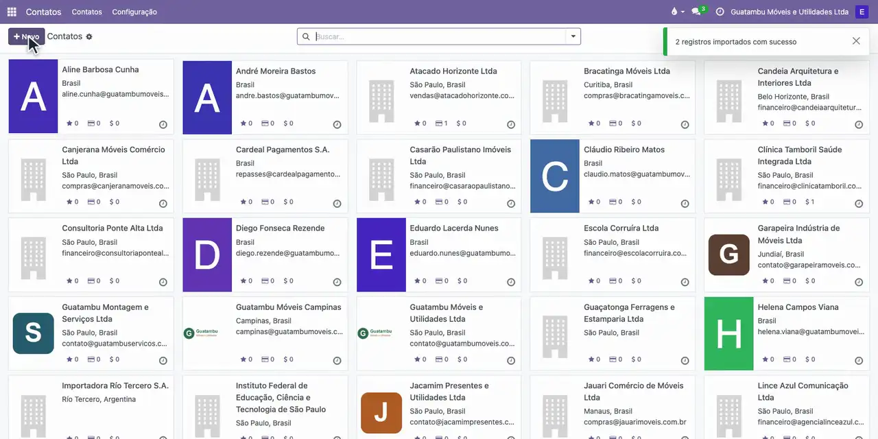
Task: Click the Novo button
Action: click(27, 36)
